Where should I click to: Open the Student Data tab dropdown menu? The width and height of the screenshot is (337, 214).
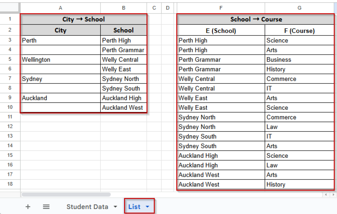tap(115, 206)
